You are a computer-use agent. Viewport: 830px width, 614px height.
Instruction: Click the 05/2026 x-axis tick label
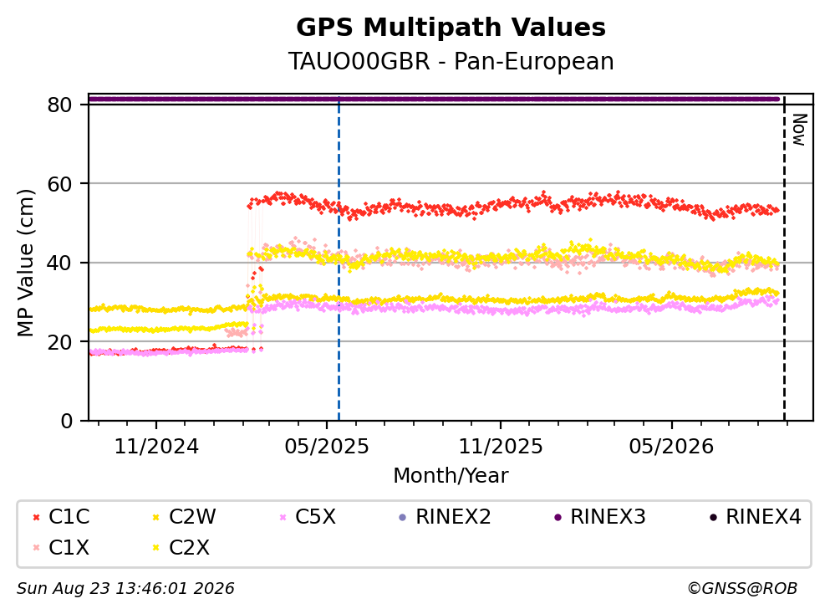pos(671,447)
